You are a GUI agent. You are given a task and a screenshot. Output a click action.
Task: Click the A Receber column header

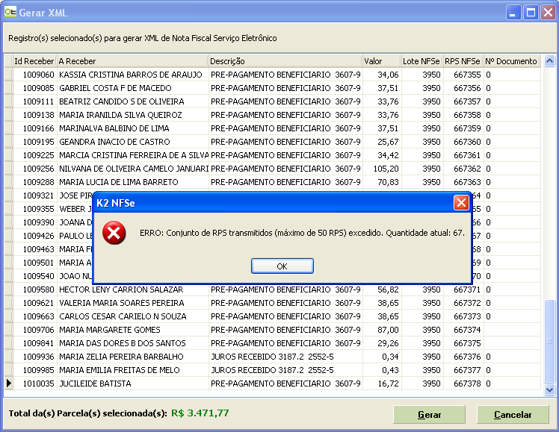coord(132,61)
